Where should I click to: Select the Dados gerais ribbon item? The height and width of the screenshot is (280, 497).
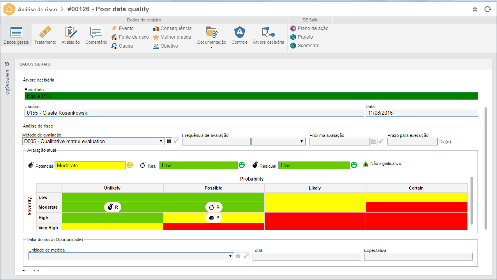16,35
